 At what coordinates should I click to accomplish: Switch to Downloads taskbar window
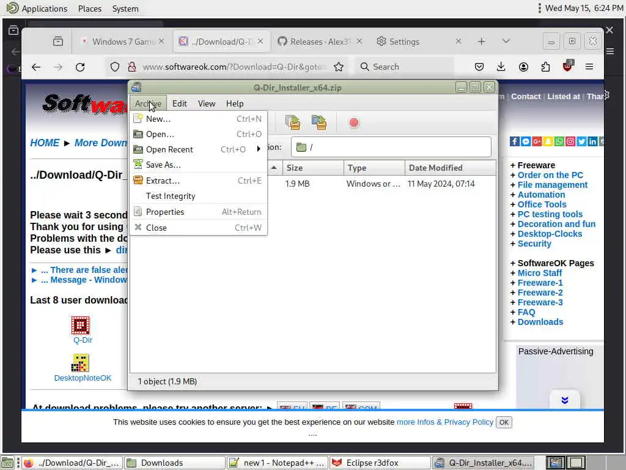pos(174,463)
